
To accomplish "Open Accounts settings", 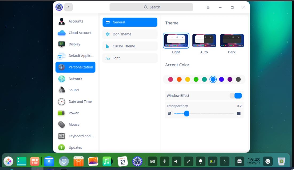I will click(x=76, y=21).
